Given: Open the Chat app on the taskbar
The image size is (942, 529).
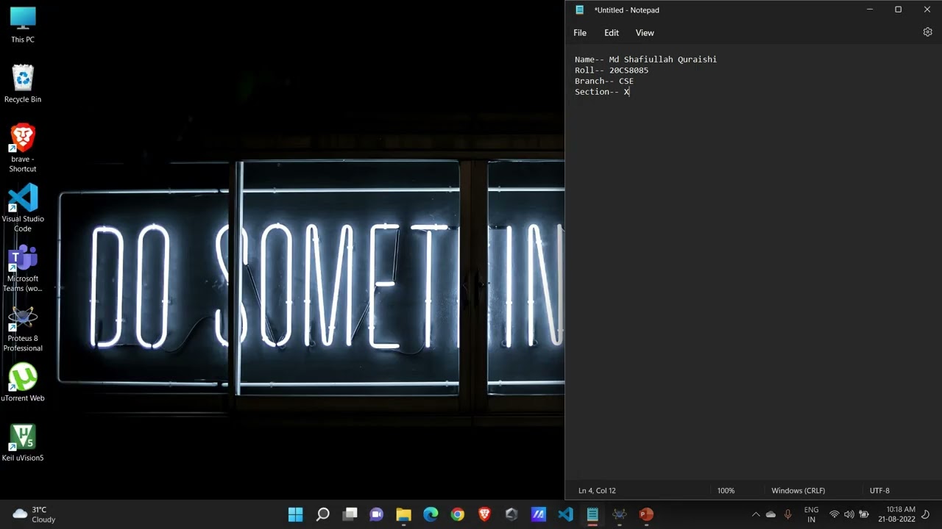Looking at the screenshot, I should click(377, 514).
